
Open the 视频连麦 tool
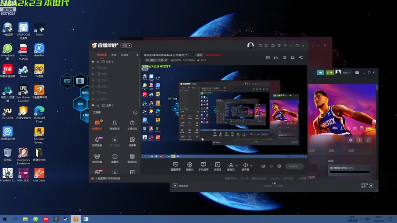point(97,142)
